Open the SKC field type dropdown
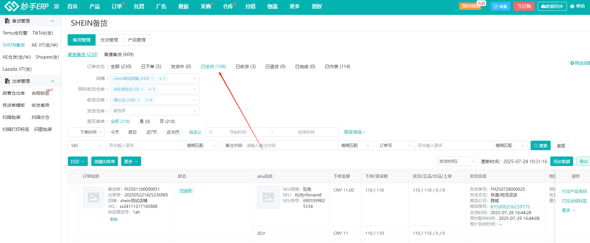This screenshot has width=590, height=243. (x=87, y=145)
